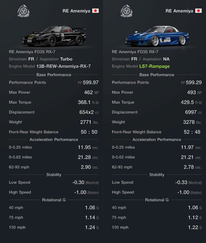Click the Japan flag on the left card
This screenshot has height=243, width=206.
coord(96,11)
